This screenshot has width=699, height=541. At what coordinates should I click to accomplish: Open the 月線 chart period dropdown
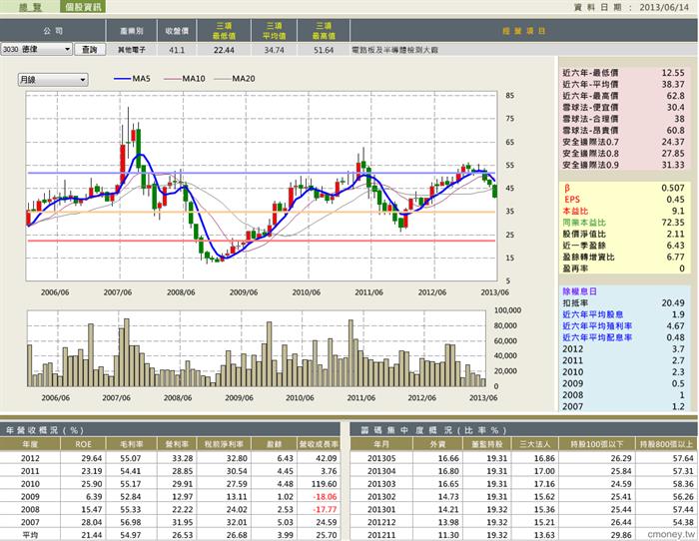pos(53,80)
